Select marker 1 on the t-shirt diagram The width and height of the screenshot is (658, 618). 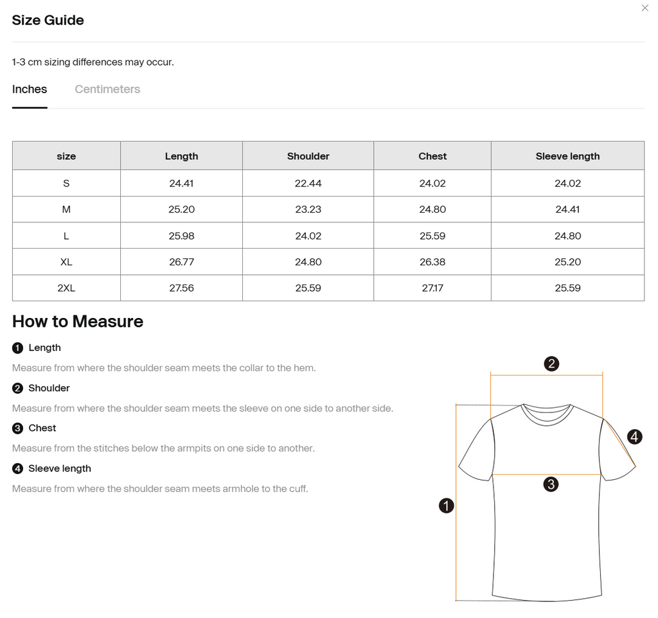446,506
